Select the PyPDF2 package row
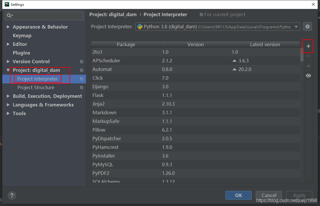 196,173
